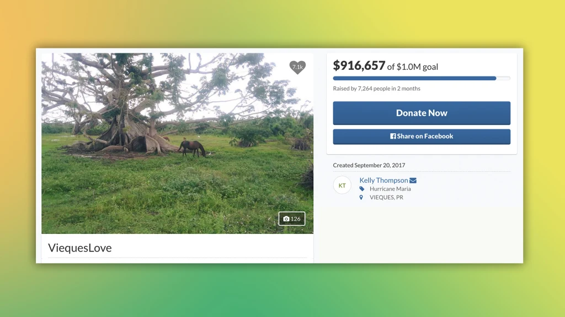Viewport: 565px width, 317px height.
Task: Click the ViequesLove campaign title
Action: pos(79,248)
